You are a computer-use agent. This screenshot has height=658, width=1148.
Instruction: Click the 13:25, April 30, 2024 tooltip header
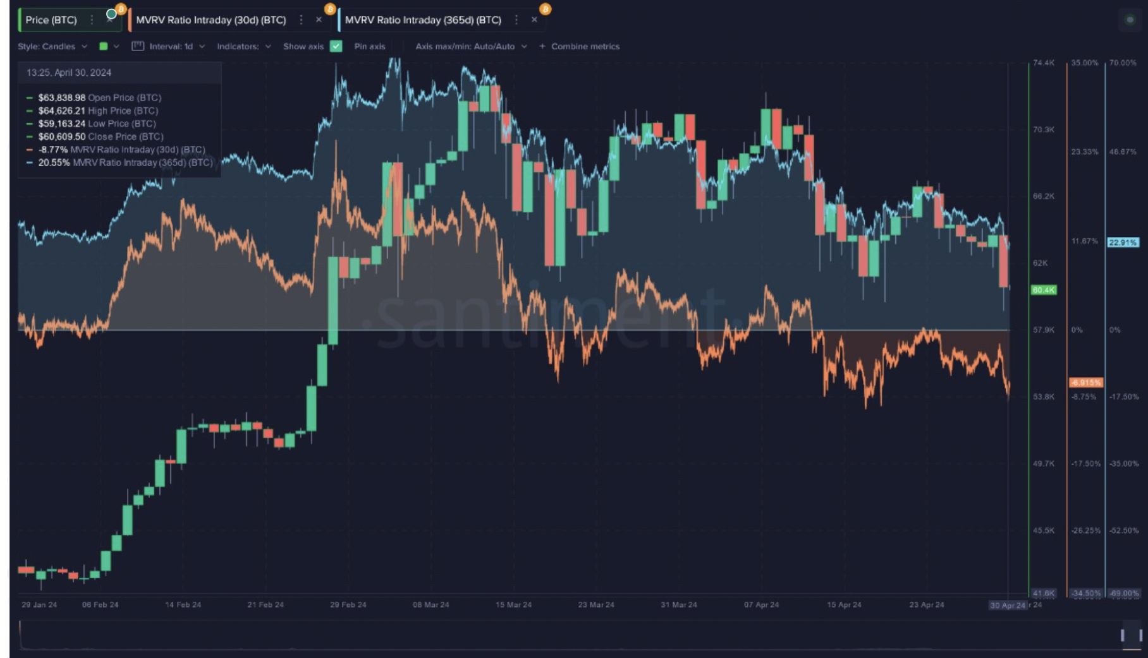[x=69, y=73]
